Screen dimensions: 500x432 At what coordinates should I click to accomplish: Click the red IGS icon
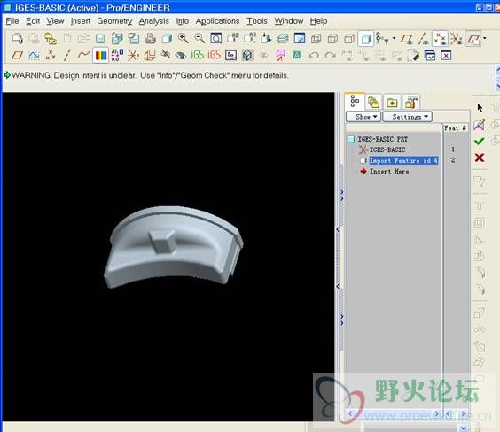coord(215,55)
